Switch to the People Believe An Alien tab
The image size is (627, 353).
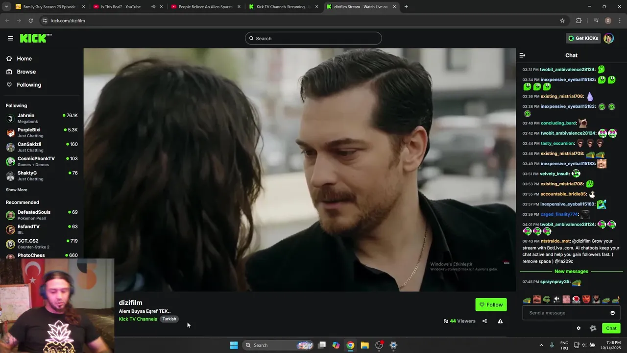click(x=206, y=7)
